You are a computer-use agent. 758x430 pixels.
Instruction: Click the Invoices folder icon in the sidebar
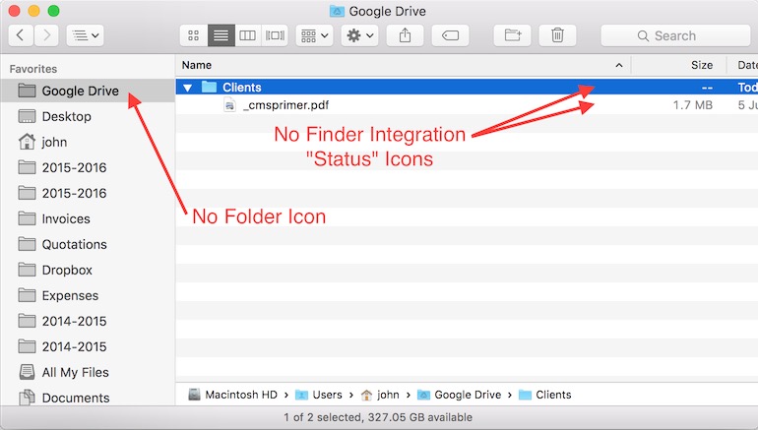tap(27, 218)
